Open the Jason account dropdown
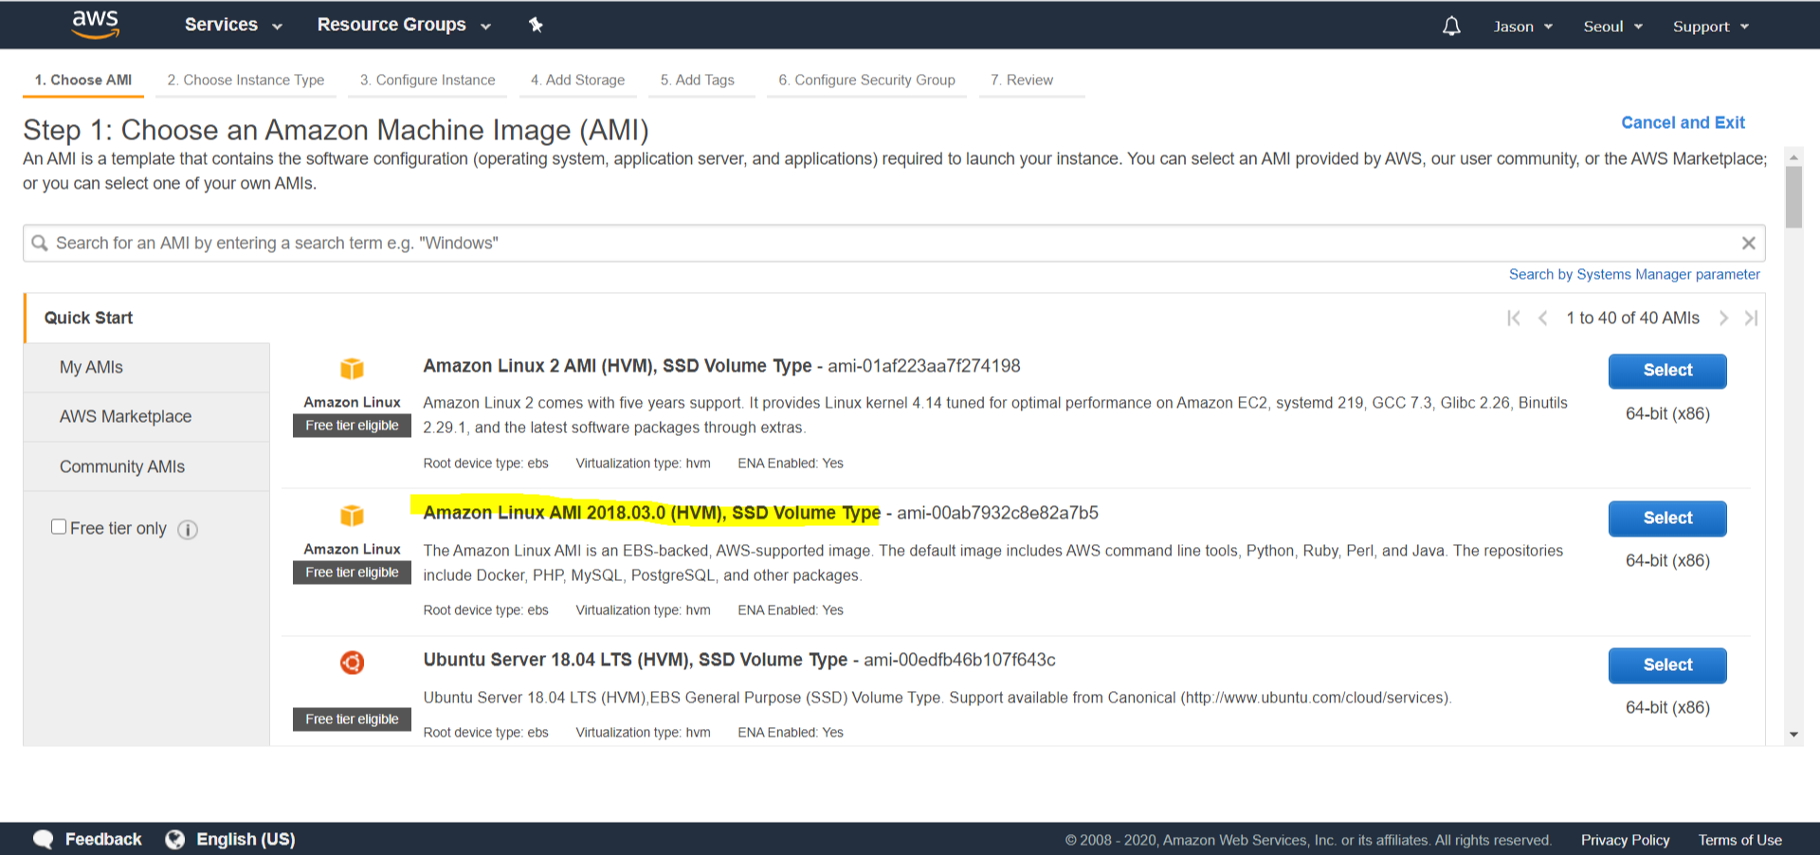 pyautogui.click(x=1523, y=27)
